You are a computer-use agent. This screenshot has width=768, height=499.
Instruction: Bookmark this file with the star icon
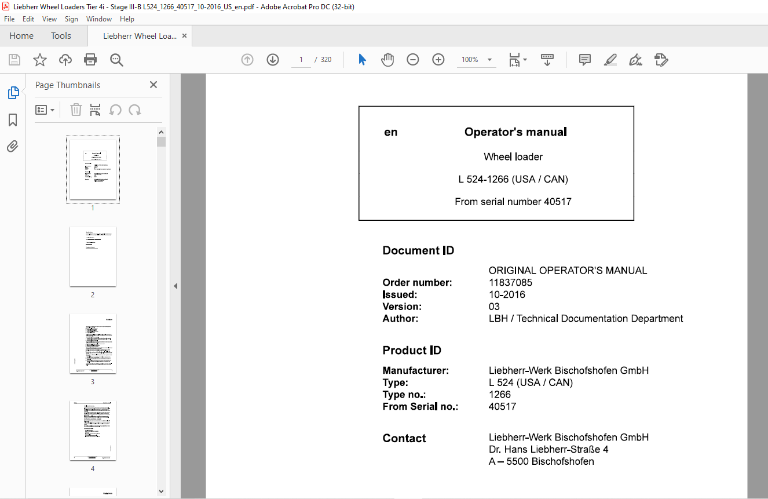40,60
